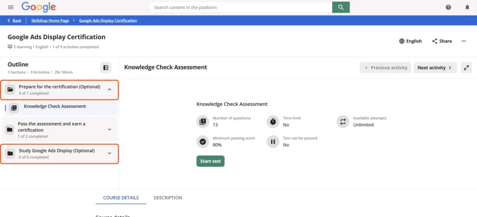Click the Outline heading

pyautogui.click(x=18, y=64)
